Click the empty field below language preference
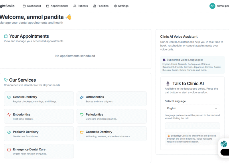Image resolution: width=229 pixels, height=163 pixels. (x=192, y=126)
